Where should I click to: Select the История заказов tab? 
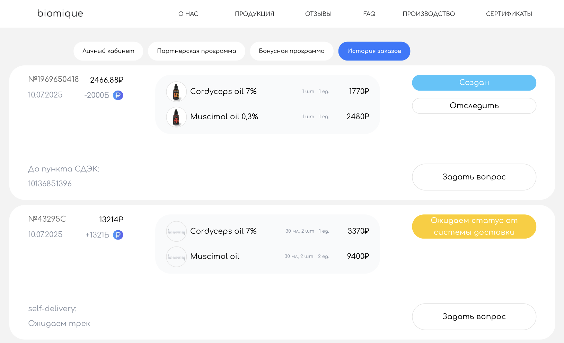coord(374,51)
